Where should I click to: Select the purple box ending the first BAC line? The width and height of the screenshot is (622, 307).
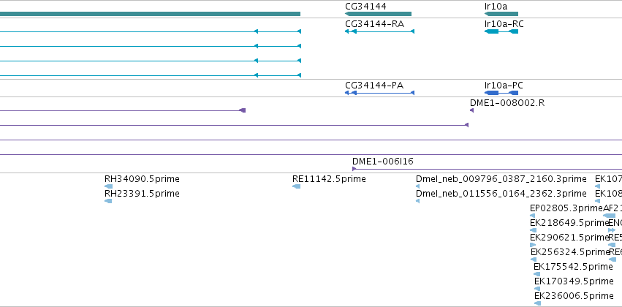point(243,110)
